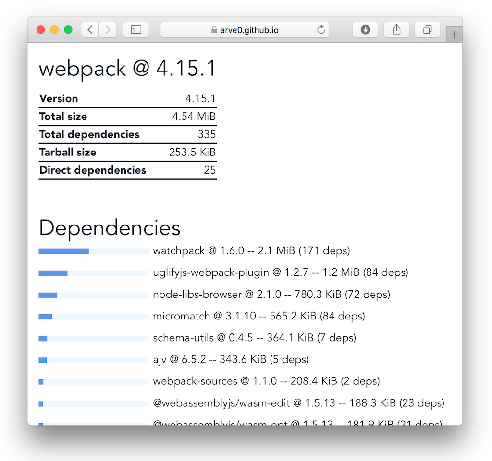This screenshot has height=461, width=492.
Task: Click the node-libs-browser size bar
Action: pyautogui.click(x=94, y=295)
